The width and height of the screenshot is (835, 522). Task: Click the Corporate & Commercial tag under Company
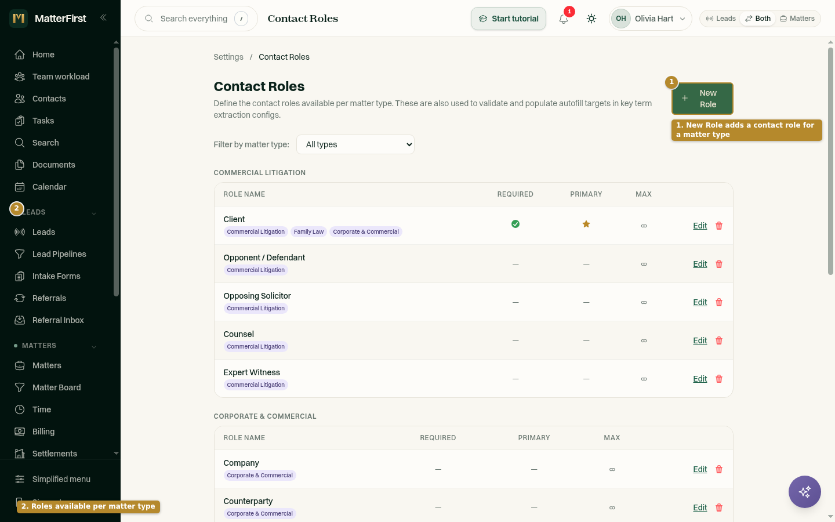260,475
